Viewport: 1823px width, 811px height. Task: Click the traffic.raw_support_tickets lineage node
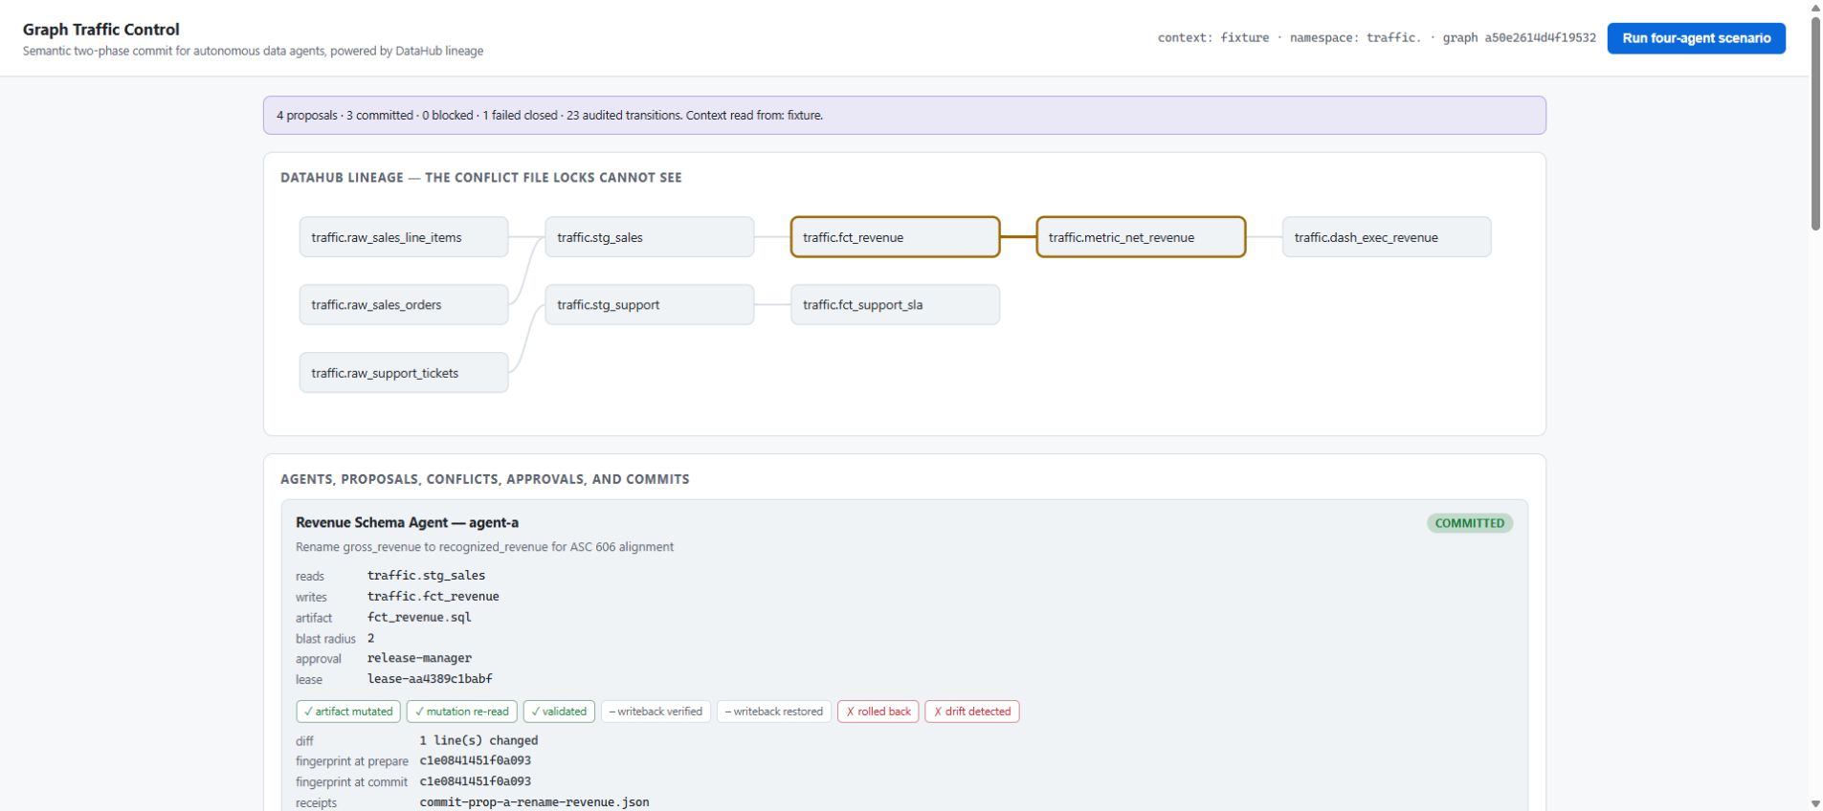point(404,373)
